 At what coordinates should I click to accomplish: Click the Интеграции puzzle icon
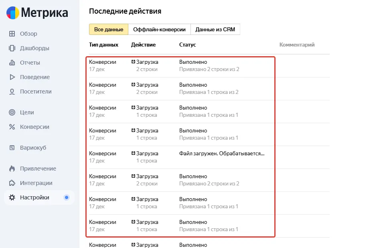[12, 183]
